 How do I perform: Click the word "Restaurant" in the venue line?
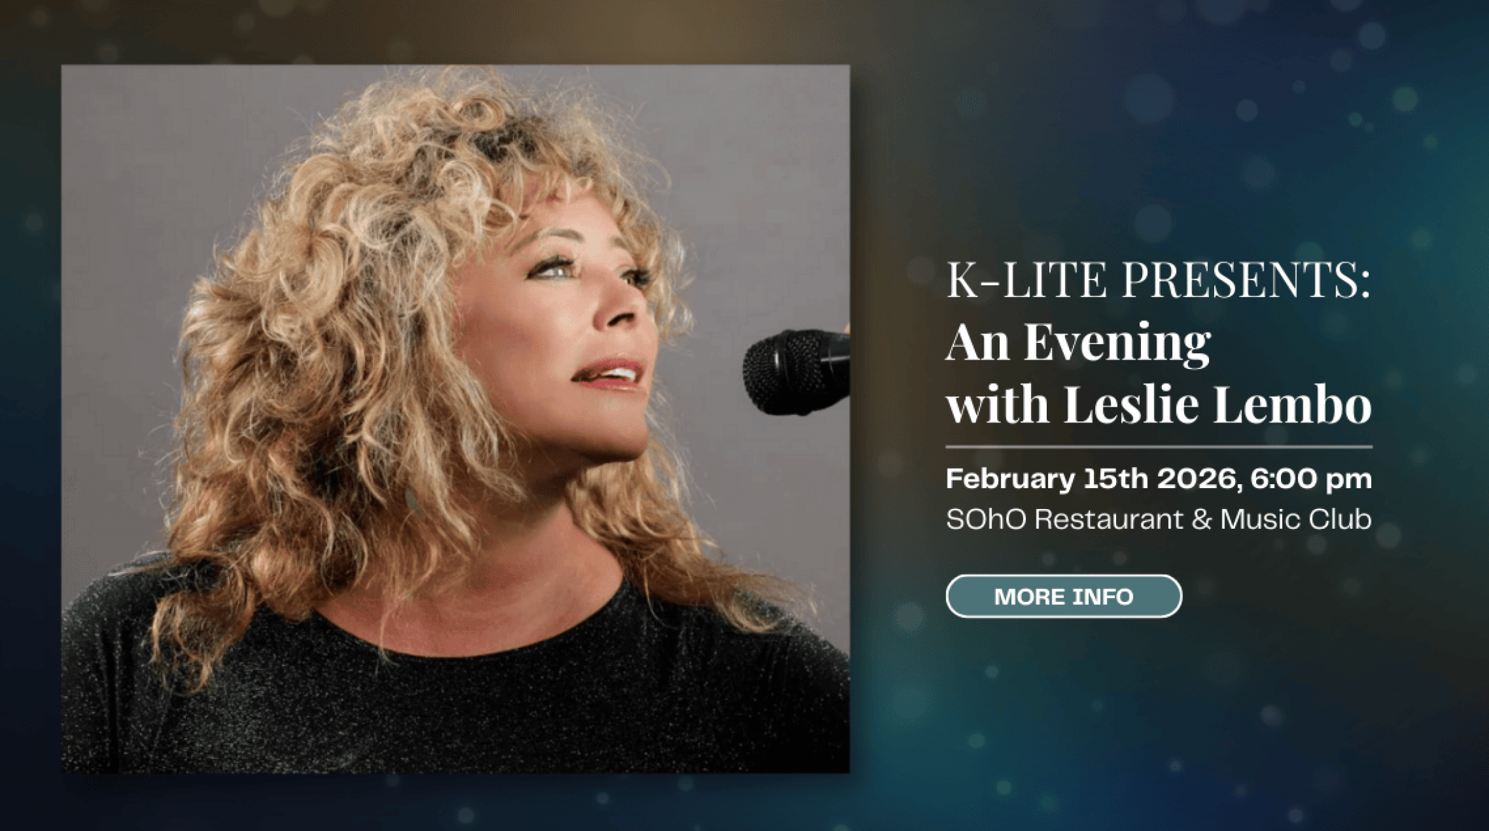point(1108,520)
